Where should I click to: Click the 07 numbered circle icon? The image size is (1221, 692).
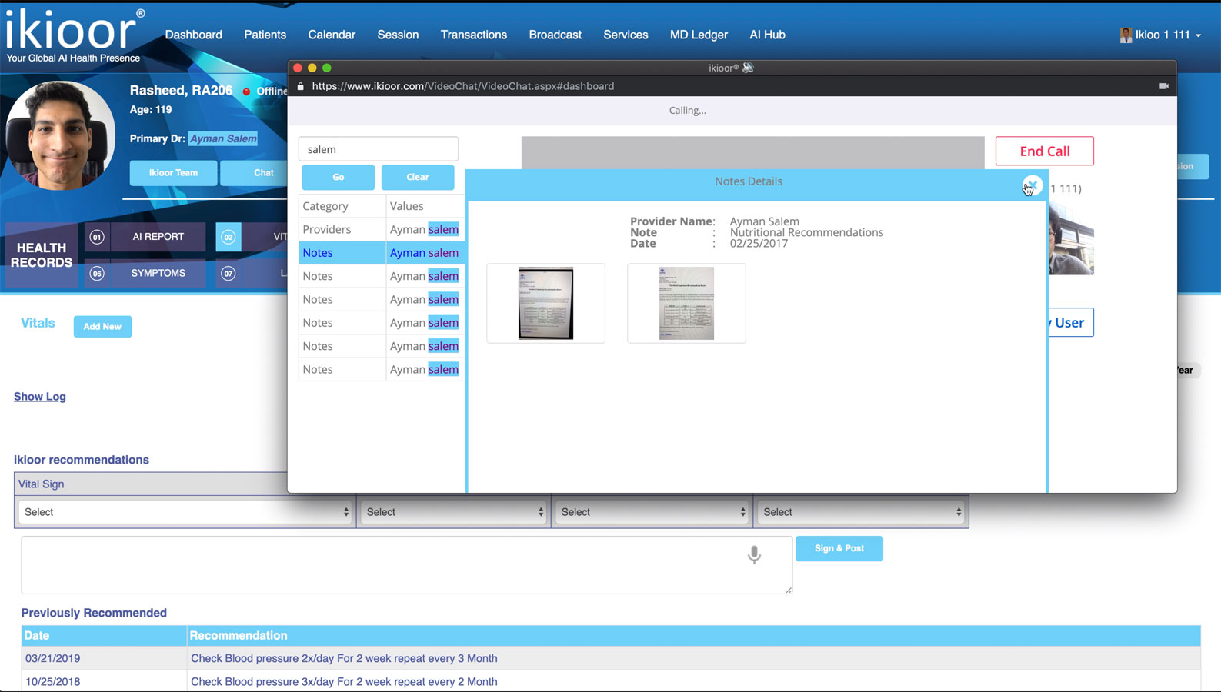coord(229,273)
